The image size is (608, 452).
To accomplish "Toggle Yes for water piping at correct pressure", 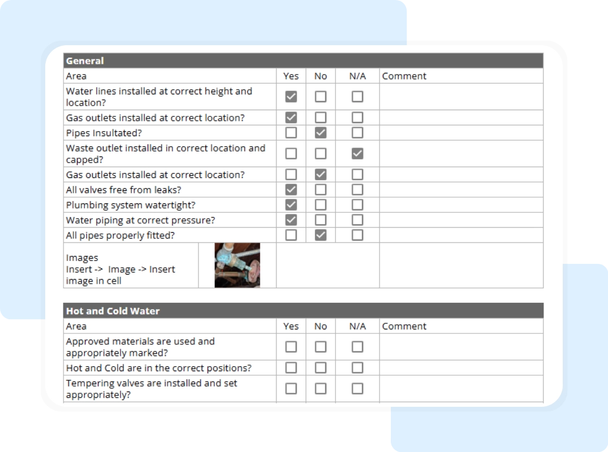I will [x=291, y=220].
